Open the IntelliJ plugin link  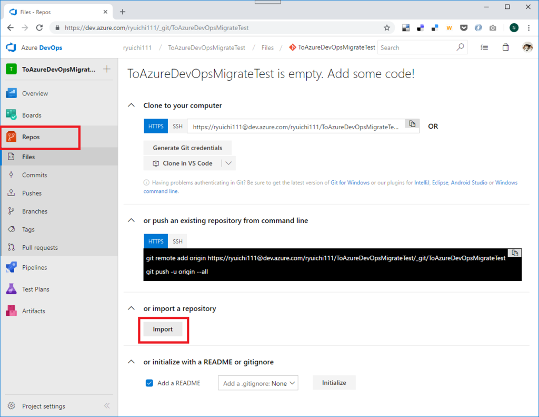[x=422, y=182]
